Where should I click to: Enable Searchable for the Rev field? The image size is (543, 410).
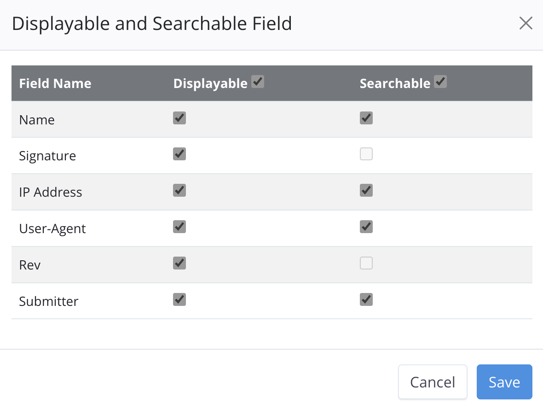366,263
